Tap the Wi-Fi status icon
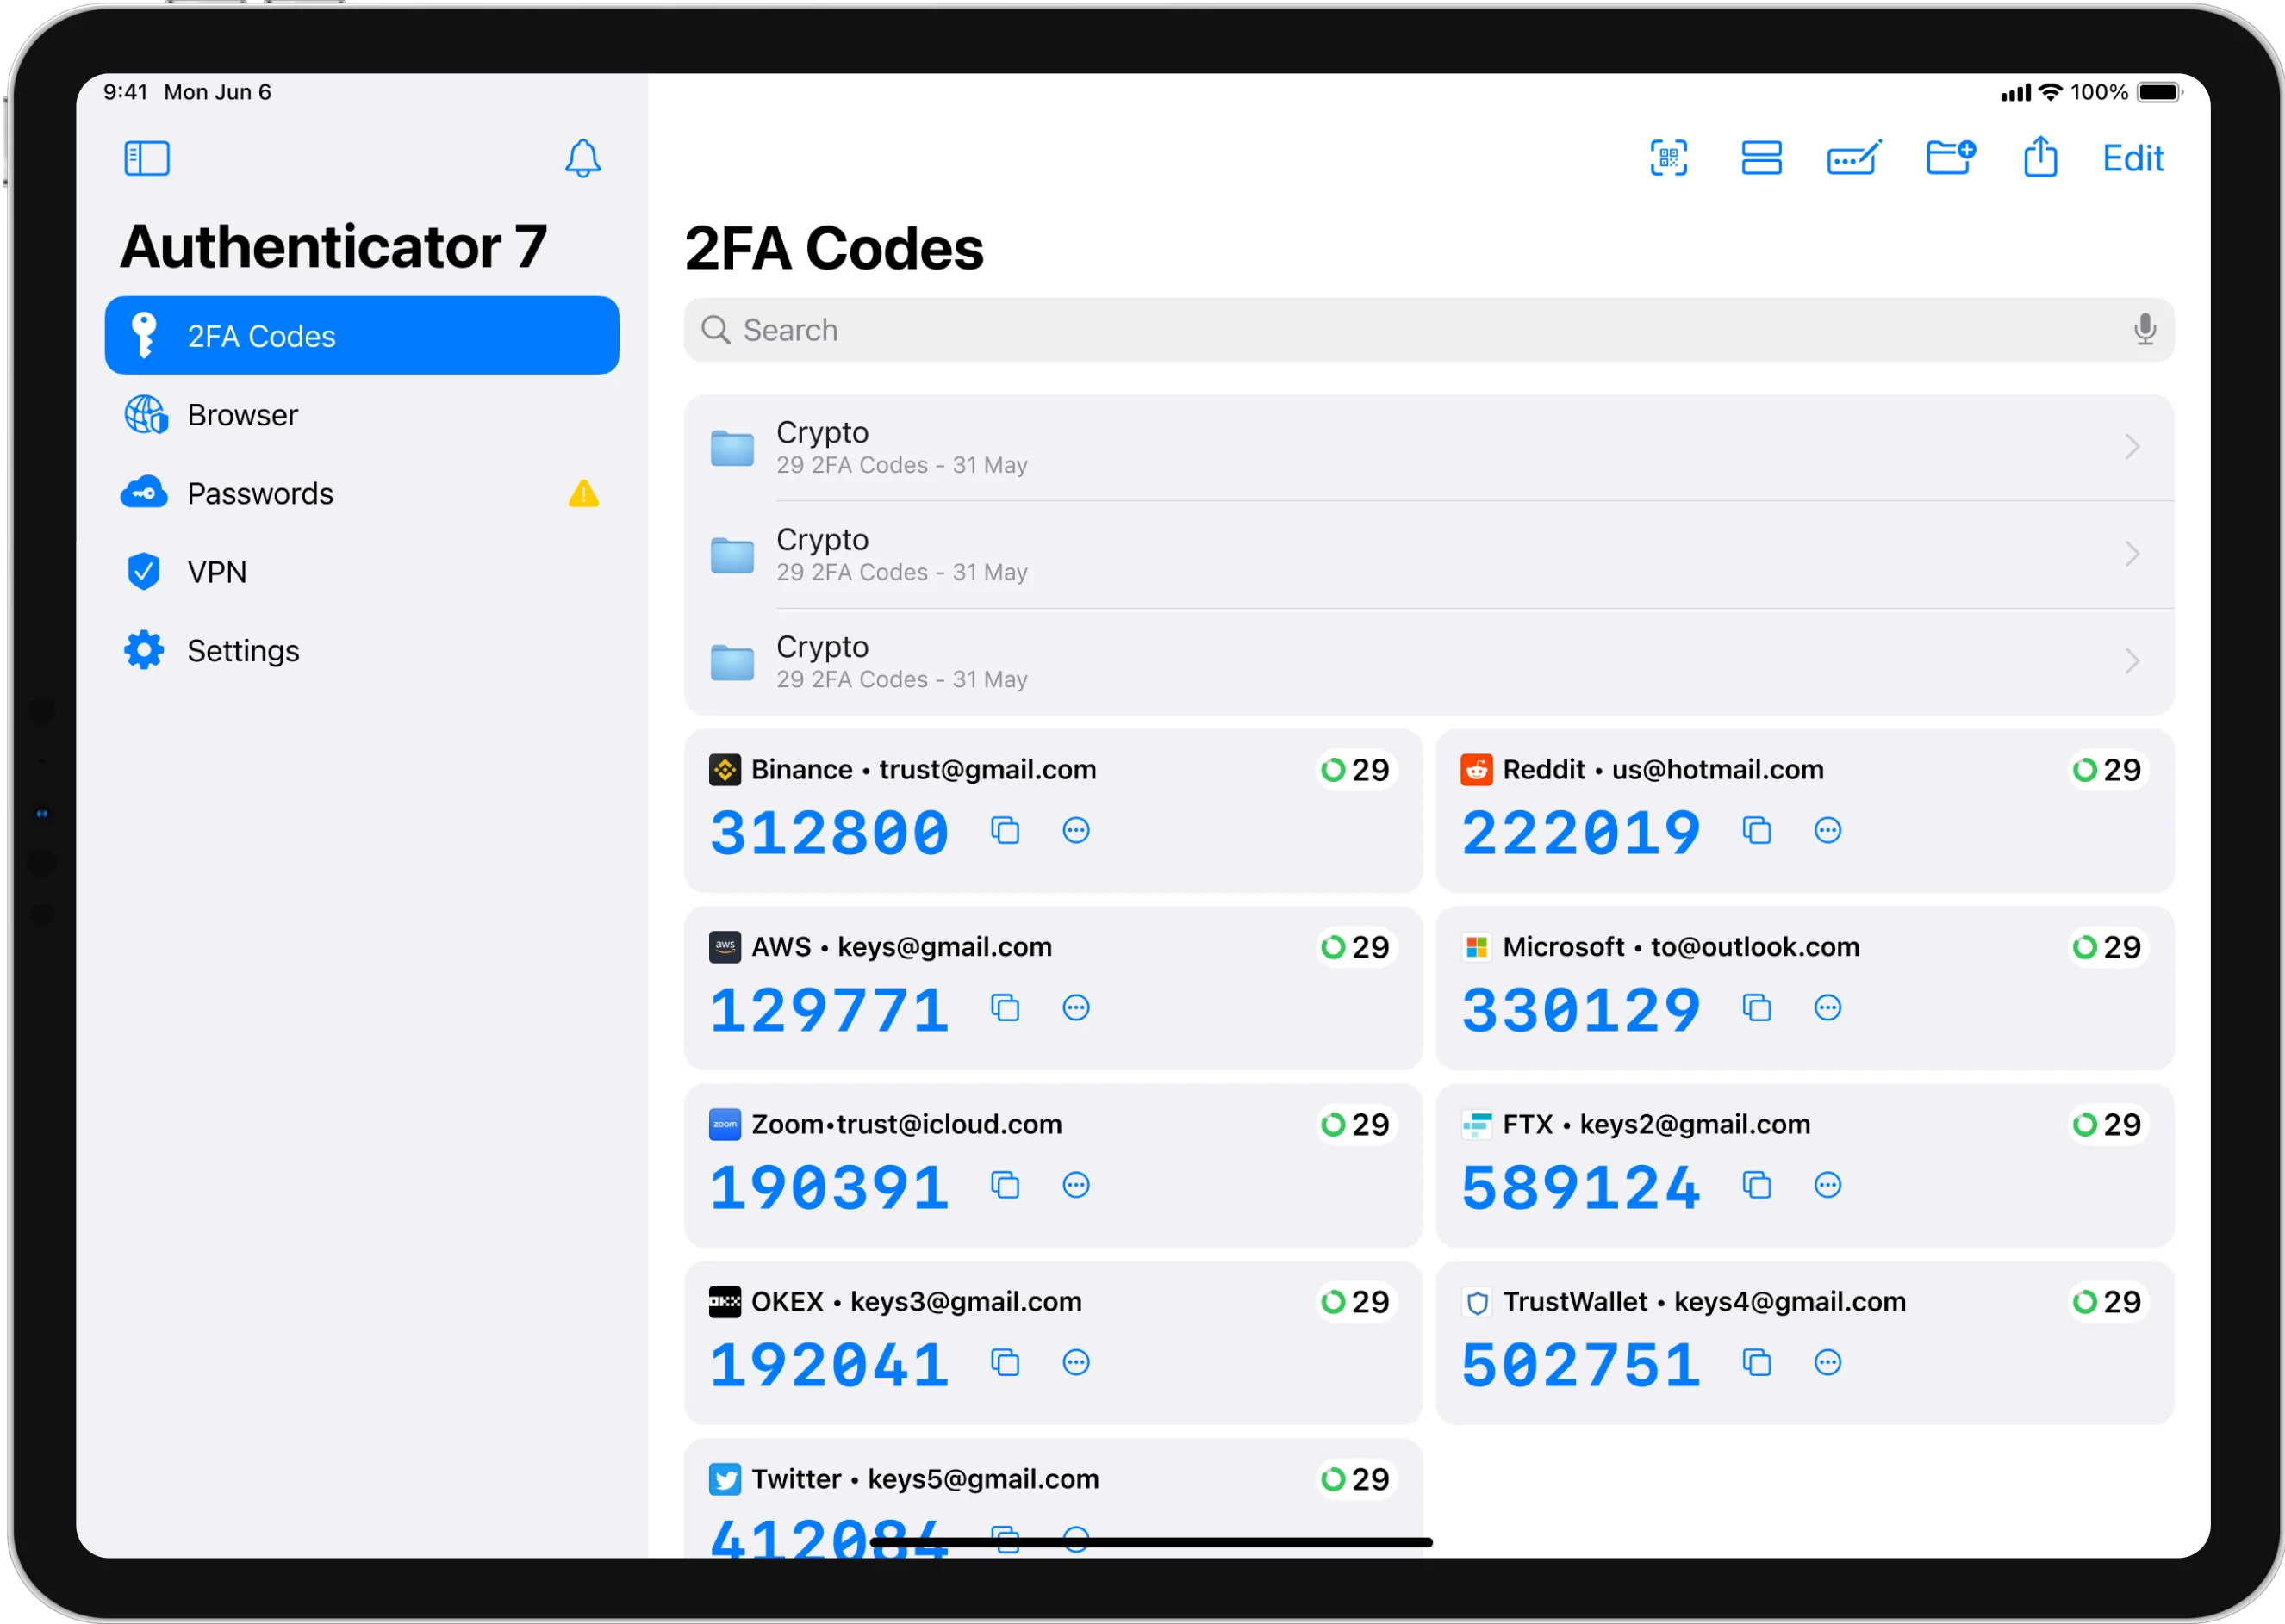Image resolution: width=2285 pixels, height=1624 pixels. 2050,92
